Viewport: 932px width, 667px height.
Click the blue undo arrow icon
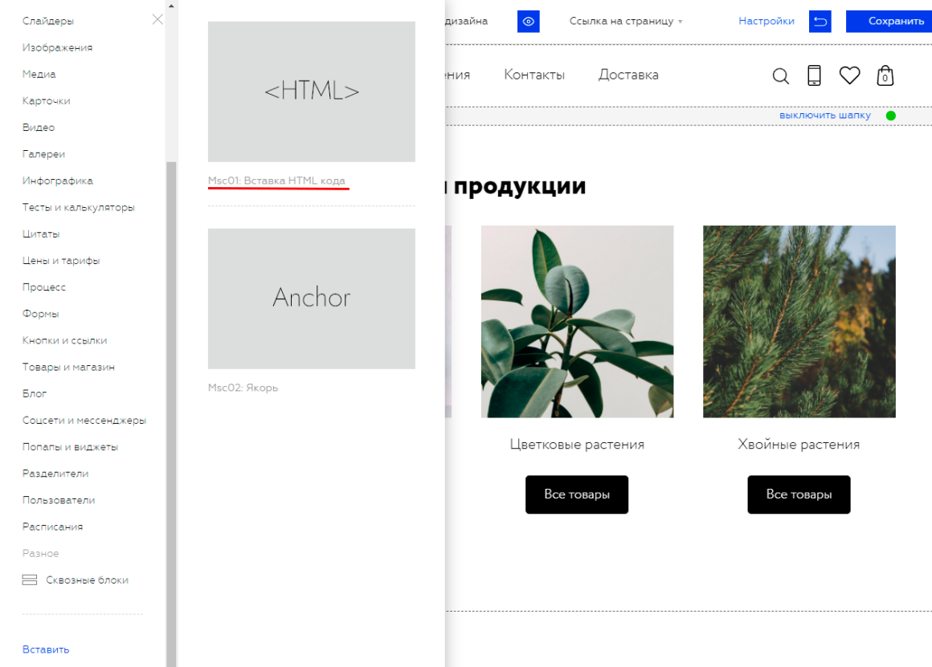click(x=820, y=22)
